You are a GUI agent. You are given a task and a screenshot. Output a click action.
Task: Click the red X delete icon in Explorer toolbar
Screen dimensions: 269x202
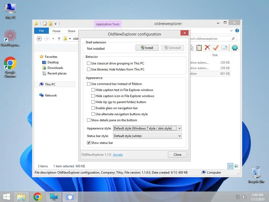tap(207, 48)
